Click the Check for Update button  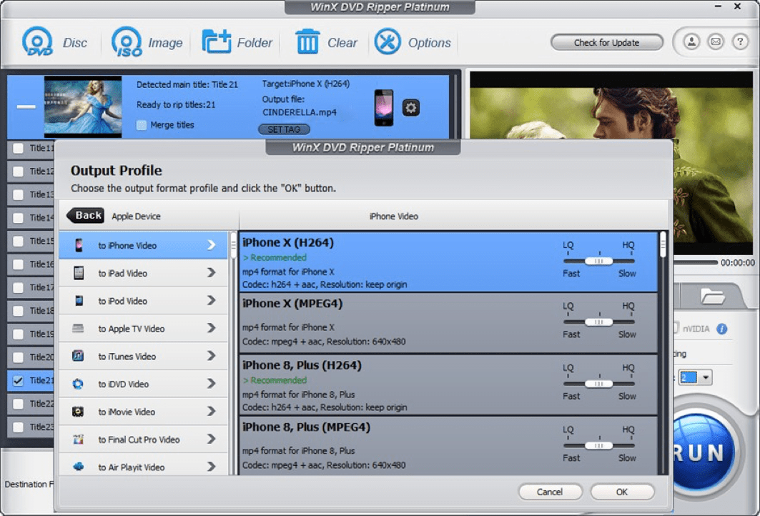[606, 42]
